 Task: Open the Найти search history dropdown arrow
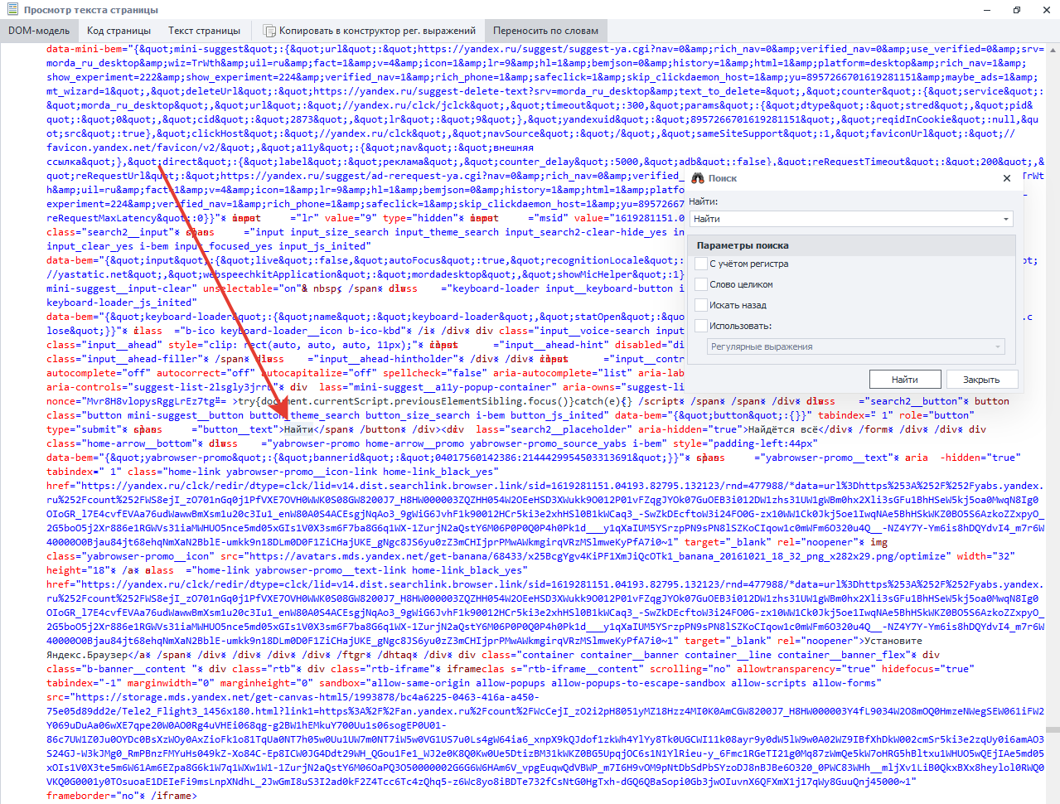1006,219
